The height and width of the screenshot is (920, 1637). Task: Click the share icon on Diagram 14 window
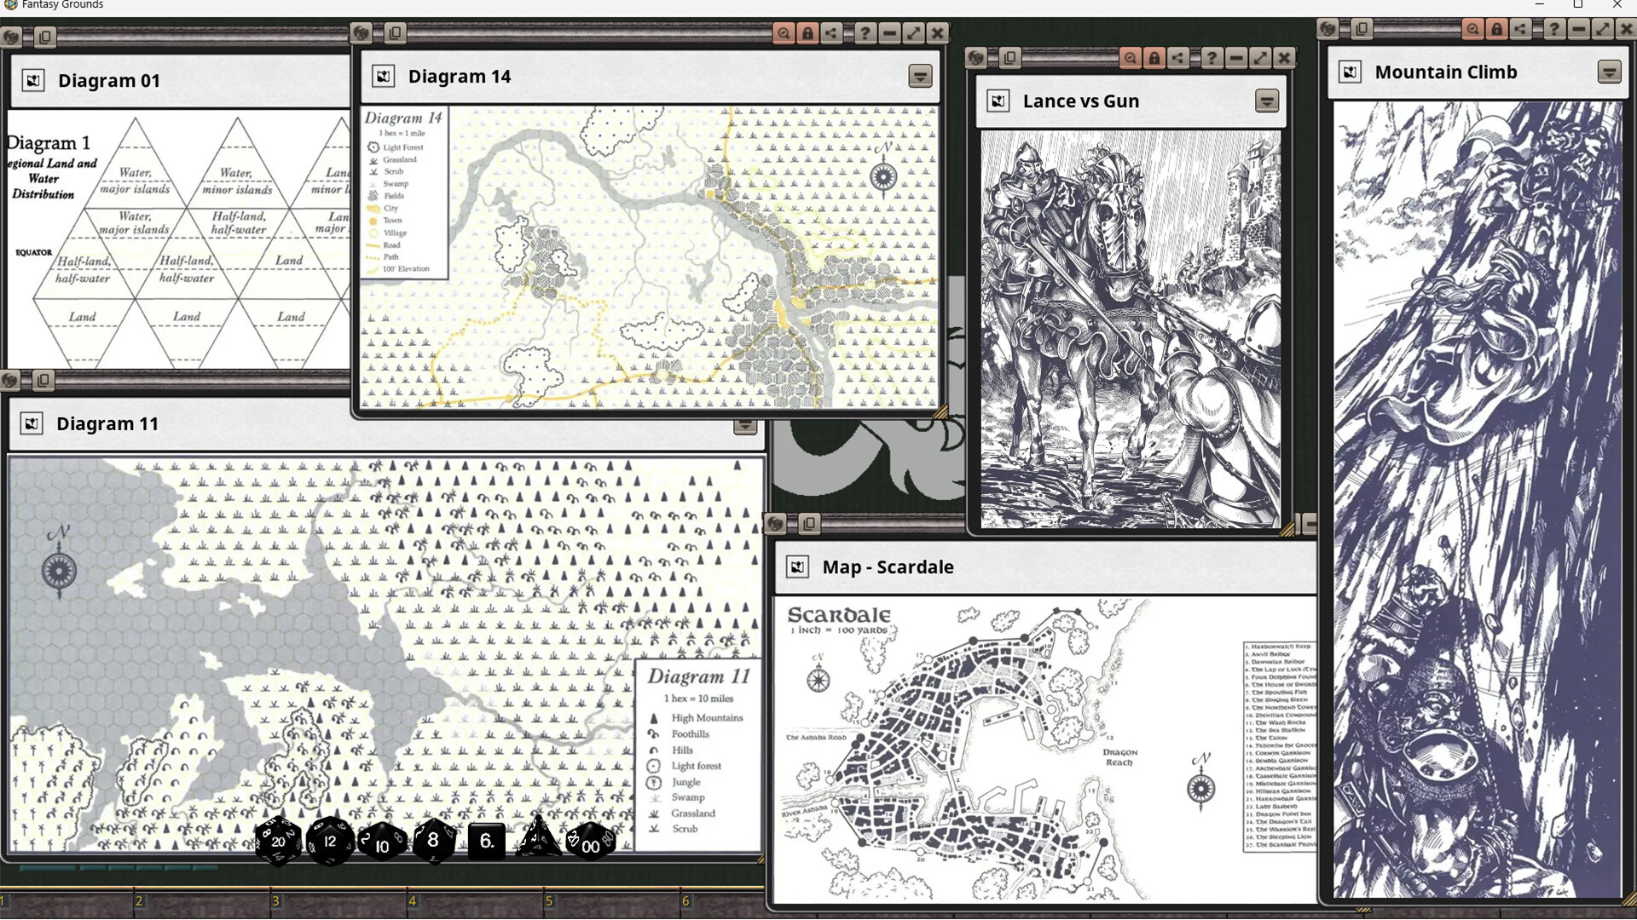[831, 32]
